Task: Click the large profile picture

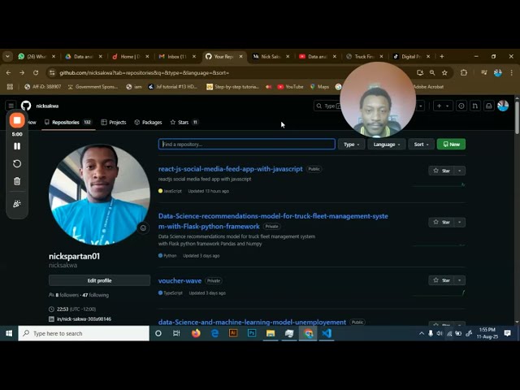Action: [99, 195]
